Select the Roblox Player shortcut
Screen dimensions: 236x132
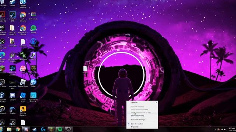click(x=23, y=83)
